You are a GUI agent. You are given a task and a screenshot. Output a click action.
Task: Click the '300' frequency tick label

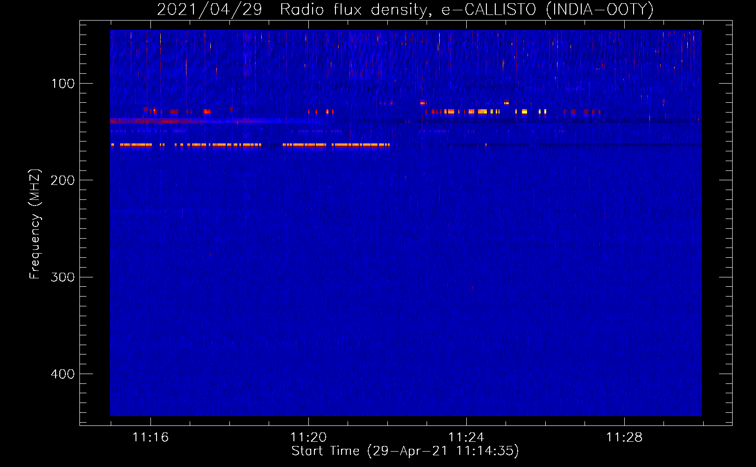[63, 277]
